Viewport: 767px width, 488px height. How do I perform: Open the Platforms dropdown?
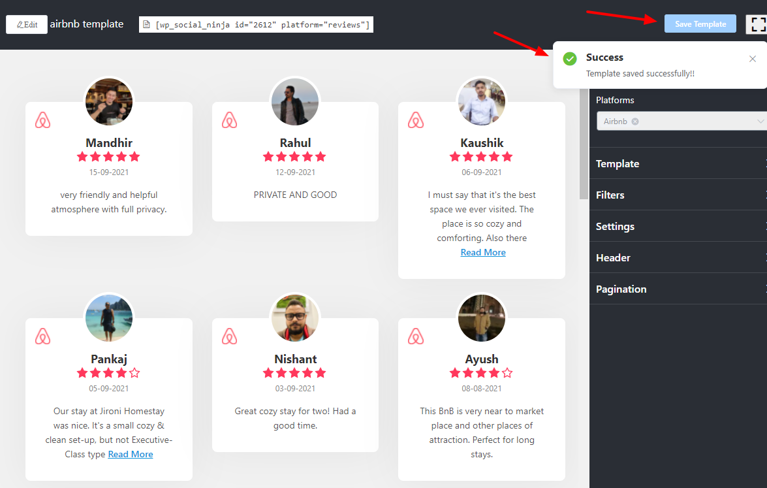(760, 122)
